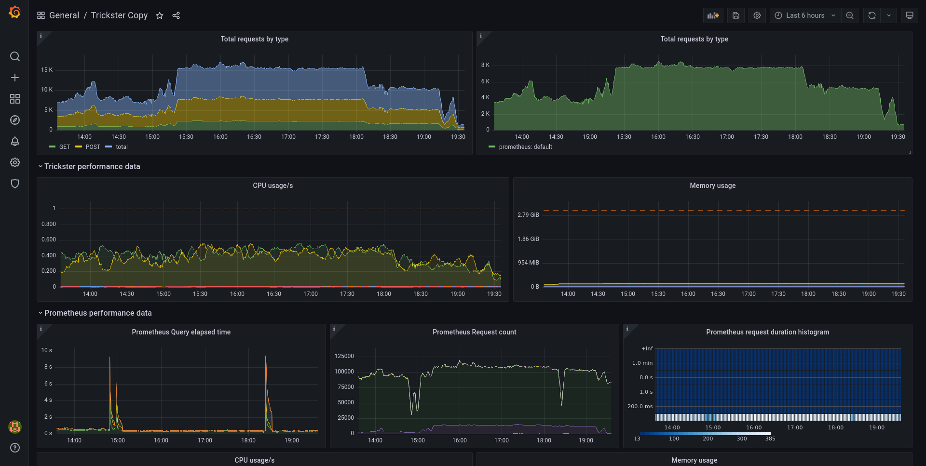The height and width of the screenshot is (466, 926).
Task: Click the green GET legend color swatch
Action: click(x=52, y=147)
